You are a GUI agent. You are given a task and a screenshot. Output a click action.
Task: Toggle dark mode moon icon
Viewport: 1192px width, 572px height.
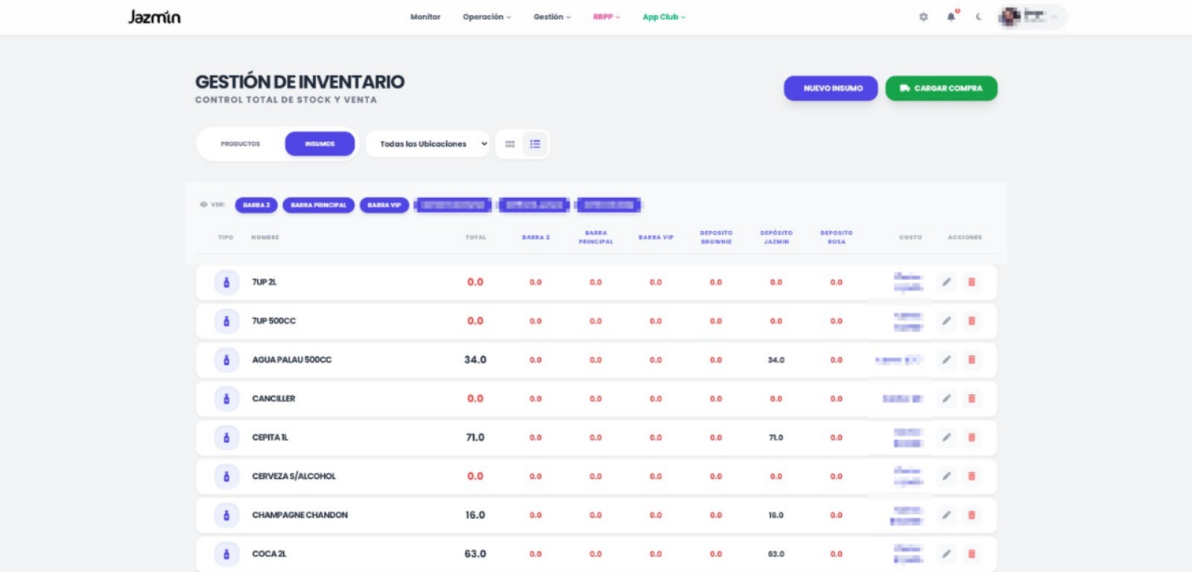pos(979,16)
